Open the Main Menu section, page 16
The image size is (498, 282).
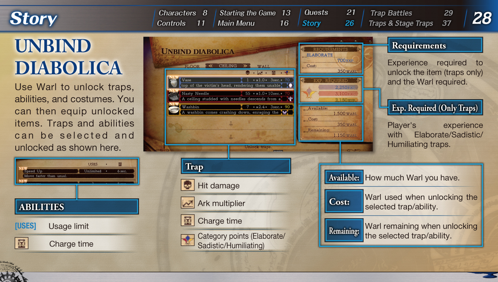[x=253, y=23]
